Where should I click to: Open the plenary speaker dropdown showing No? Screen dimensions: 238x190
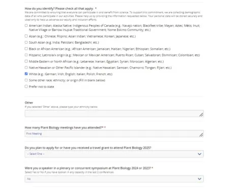[114, 179]
